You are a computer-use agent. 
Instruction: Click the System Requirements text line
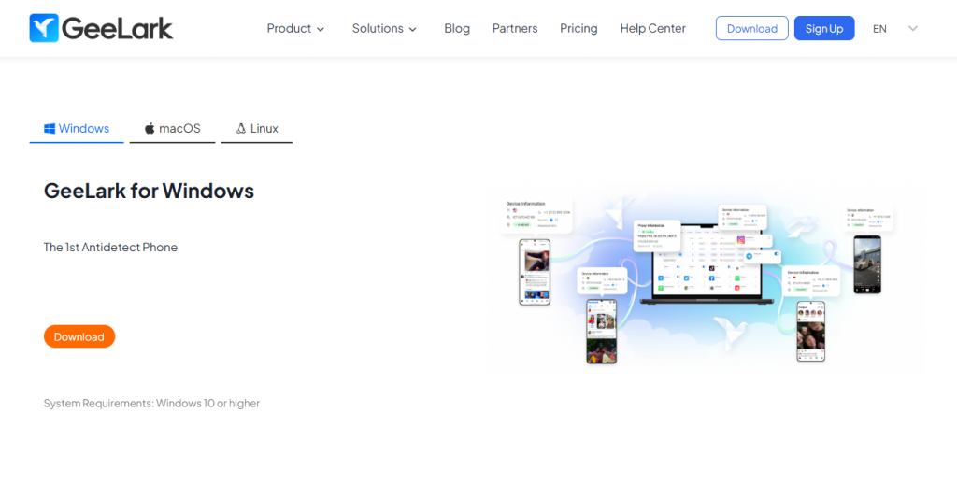[x=152, y=404]
